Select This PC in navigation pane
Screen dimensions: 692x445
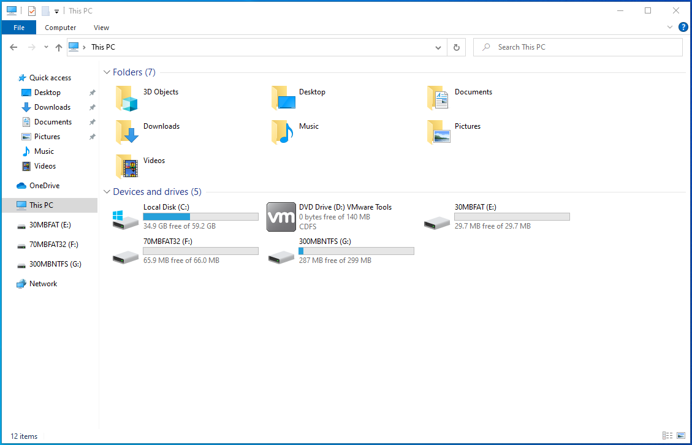click(x=50, y=205)
